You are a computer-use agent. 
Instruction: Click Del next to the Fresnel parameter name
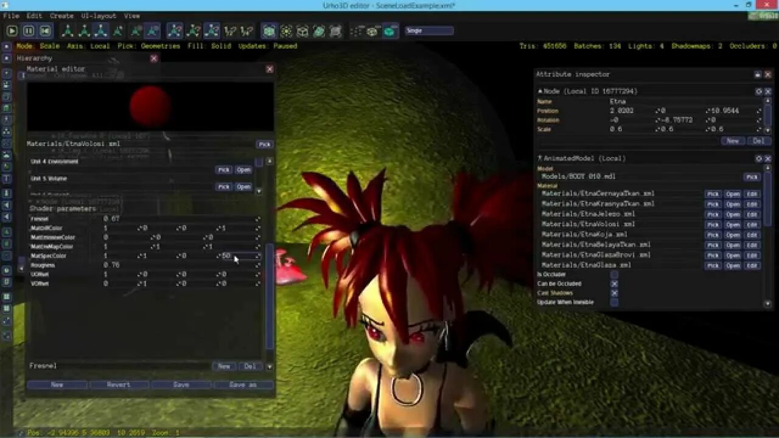click(x=250, y=366)
